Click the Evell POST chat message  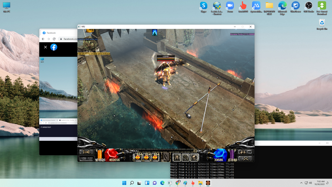click(94, 54)
